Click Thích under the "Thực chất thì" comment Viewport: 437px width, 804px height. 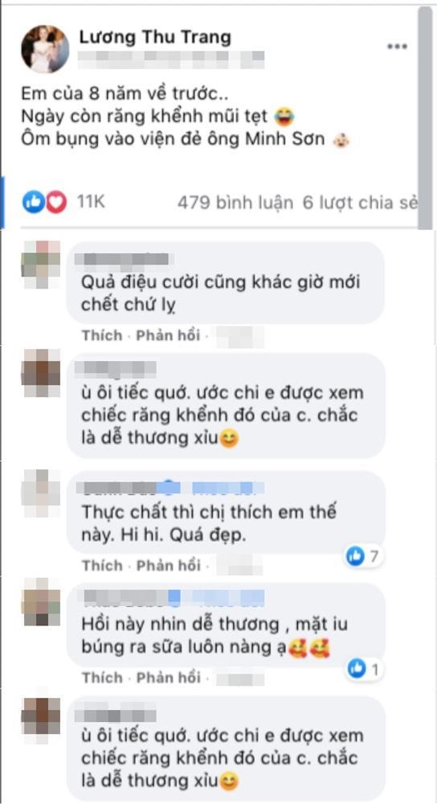point(102,565)
